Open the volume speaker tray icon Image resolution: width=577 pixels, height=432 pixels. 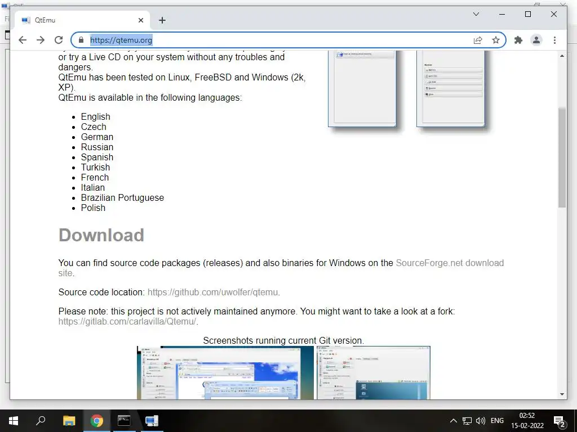click(x=481, y=421)
